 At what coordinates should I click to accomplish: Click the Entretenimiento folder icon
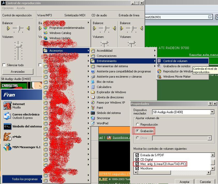click(x=93, y=61)
